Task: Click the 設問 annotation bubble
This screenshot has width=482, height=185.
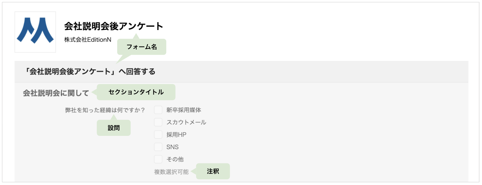Action: [x=114, y=128]
